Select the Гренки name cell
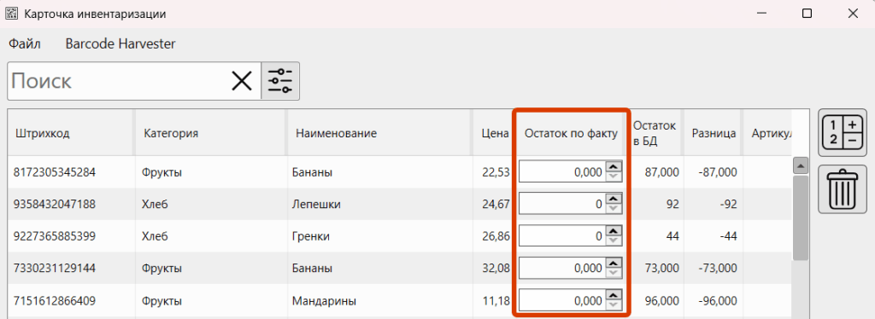The width and height of the screenshot is (875, 319). 311,236
